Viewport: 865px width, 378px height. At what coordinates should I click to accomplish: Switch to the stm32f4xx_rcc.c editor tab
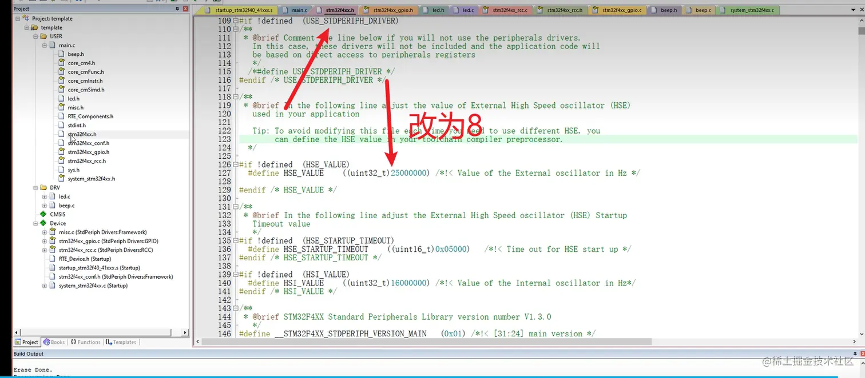coord(506,10)
